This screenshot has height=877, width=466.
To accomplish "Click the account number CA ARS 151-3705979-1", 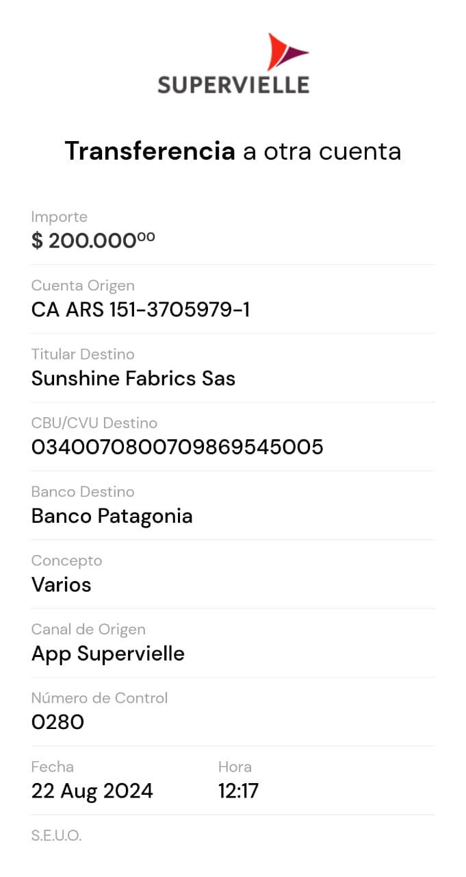I will point(140,310).
